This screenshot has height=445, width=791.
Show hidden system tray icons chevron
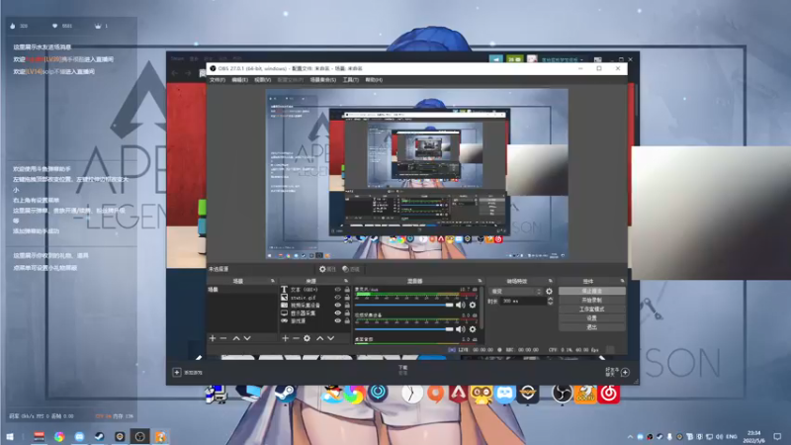click(630, 436)
